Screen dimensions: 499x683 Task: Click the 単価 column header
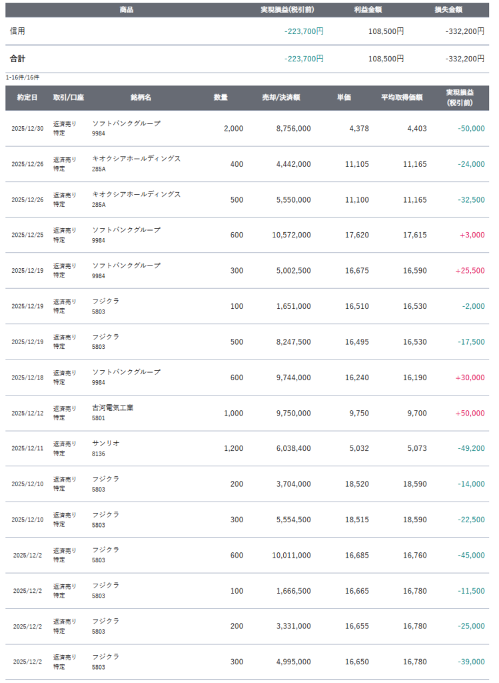pyautogui.click(x=344, y=97)
